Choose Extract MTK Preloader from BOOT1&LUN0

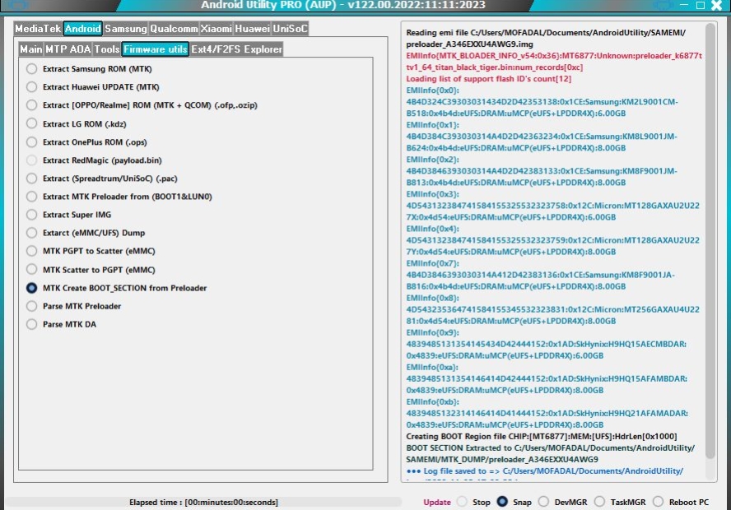coord(31,197)
